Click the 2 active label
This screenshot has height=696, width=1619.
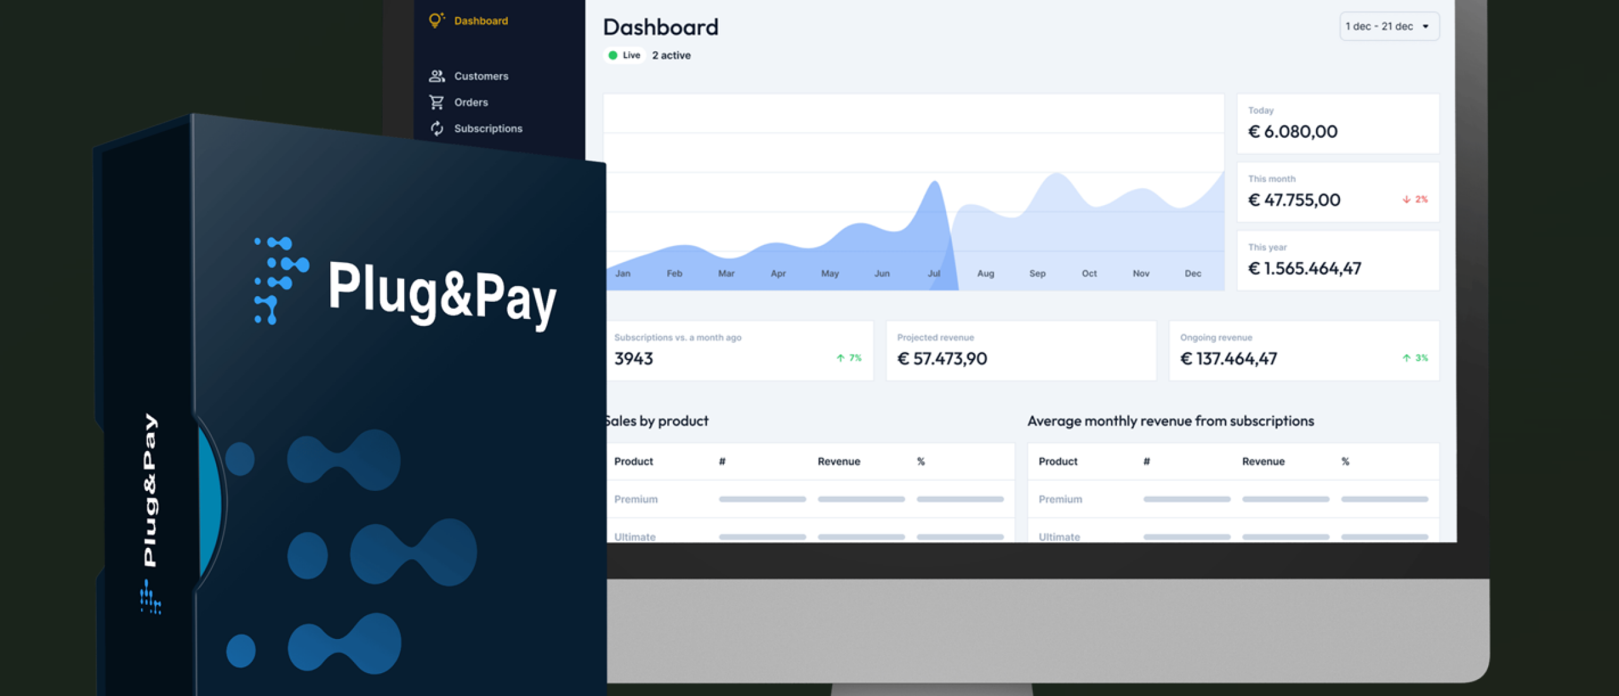[x=671, y=55]
